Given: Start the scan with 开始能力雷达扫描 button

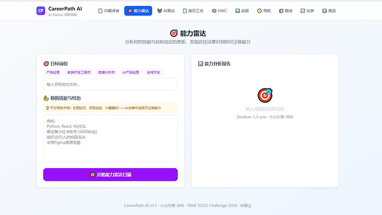Looking at the screenshot, I should pos(110,175).
